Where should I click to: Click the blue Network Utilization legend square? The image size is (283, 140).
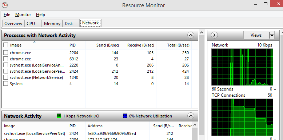click(x=125, y=116)
